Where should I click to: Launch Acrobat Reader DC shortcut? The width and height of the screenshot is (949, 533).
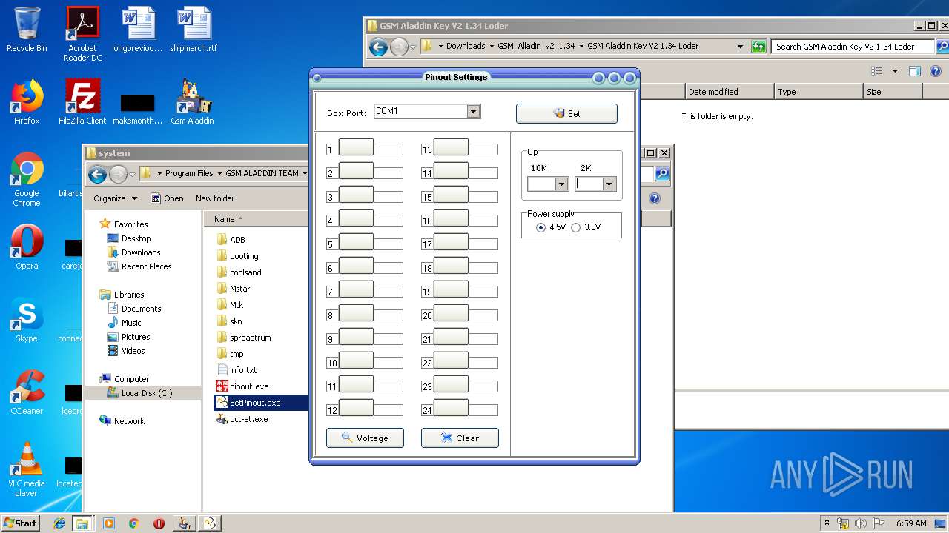(82, 34)
